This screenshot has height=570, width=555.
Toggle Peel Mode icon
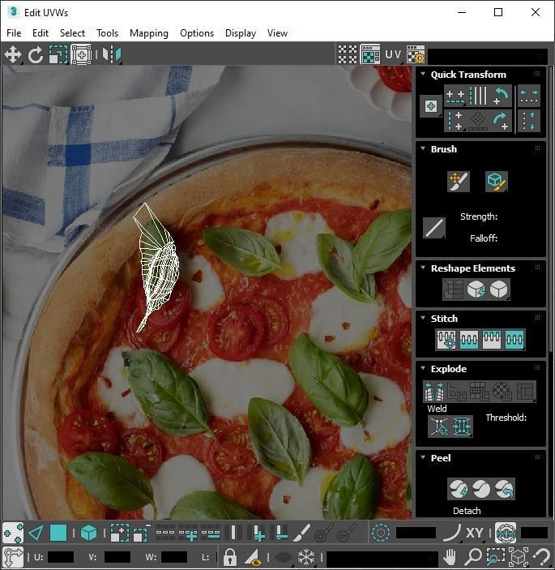pos(481,489)
